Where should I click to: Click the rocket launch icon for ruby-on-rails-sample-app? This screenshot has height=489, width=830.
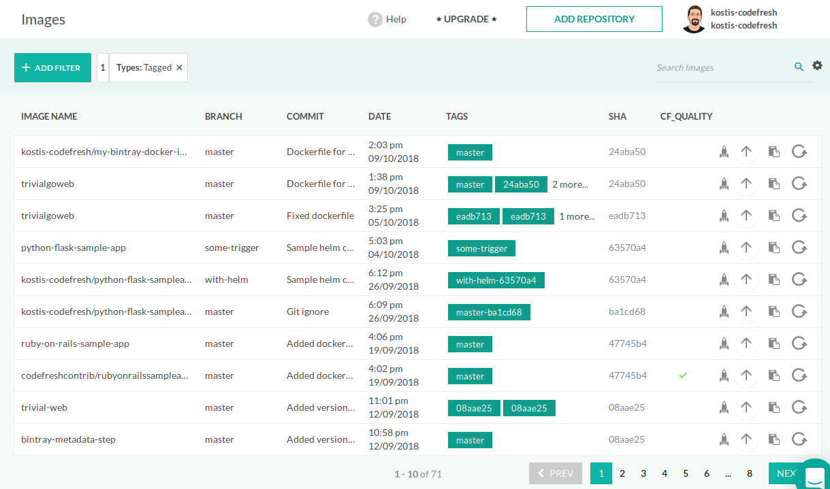(x=724, y=343)
